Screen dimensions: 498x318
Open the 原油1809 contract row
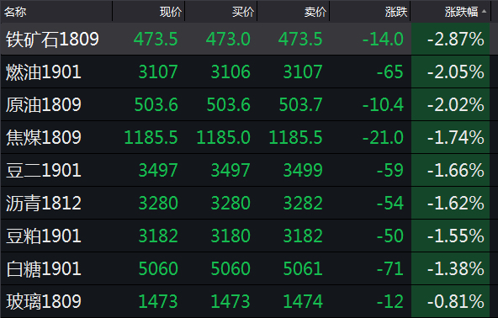click(x=249, y=104)
